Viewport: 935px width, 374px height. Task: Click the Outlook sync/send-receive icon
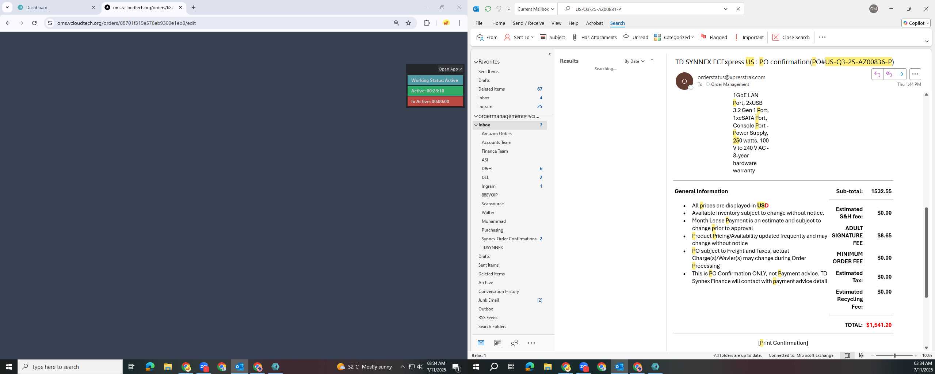[x=488, y=9]
